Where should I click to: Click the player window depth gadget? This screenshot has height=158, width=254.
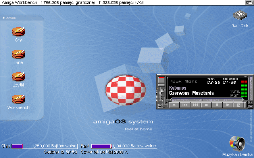tap(250, 106)
